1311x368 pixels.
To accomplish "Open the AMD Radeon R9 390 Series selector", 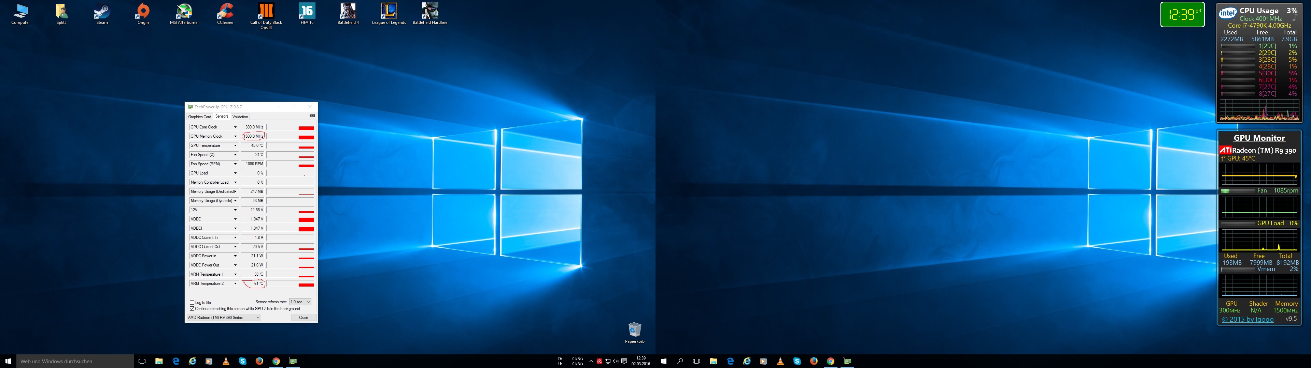I will pyautogui.click(x=224, y=318).
